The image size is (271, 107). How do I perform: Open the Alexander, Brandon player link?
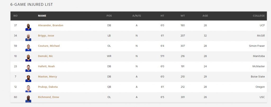[51, 25]
